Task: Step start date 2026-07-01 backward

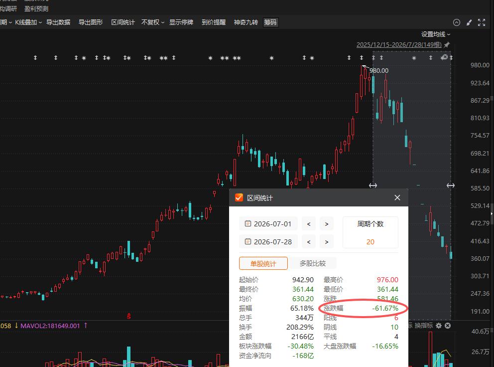Action: point(309,224)
